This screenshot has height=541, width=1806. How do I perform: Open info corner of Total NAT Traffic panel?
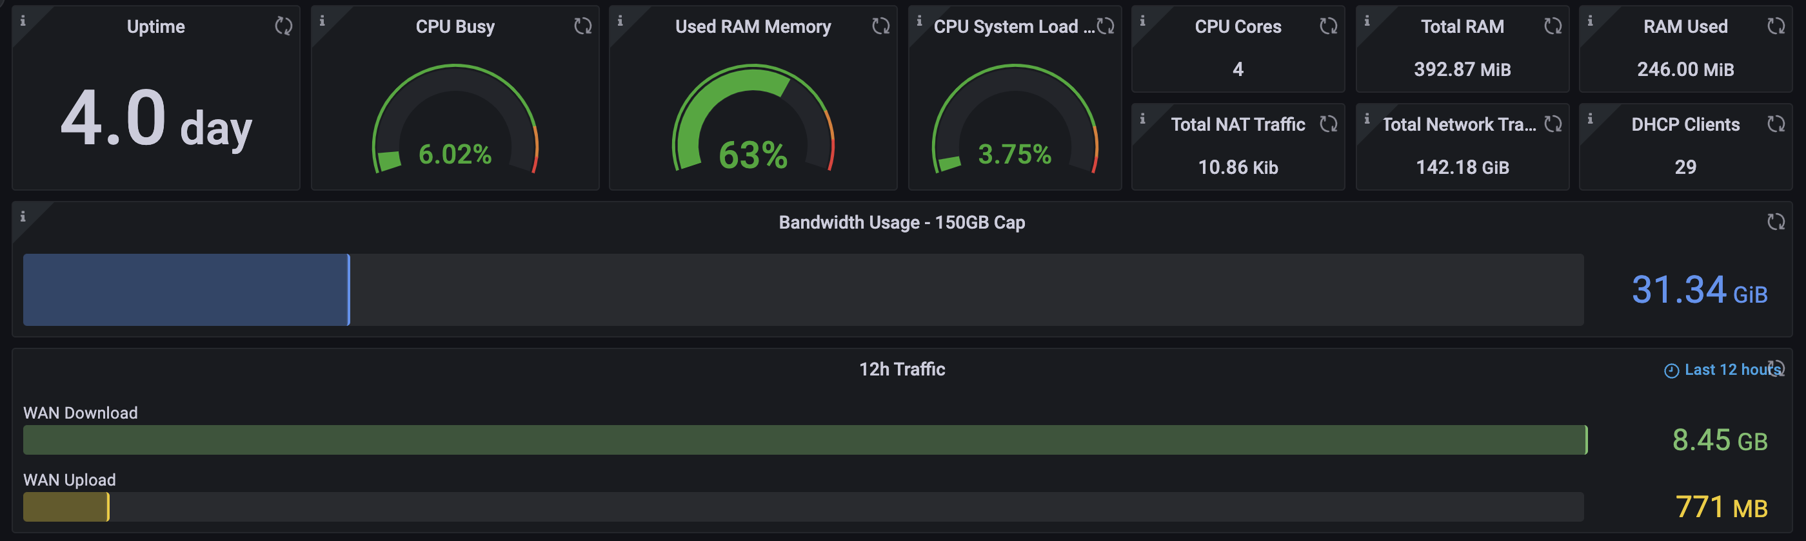coord(1142,119)
